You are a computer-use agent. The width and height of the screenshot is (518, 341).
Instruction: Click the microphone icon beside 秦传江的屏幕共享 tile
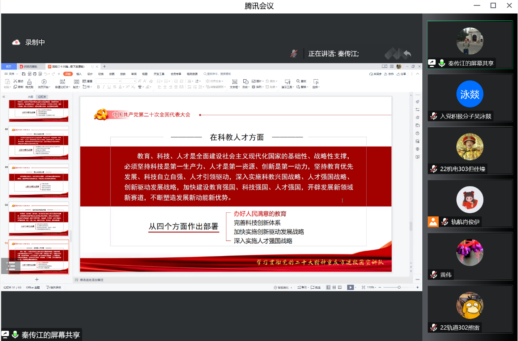[442, 63]
